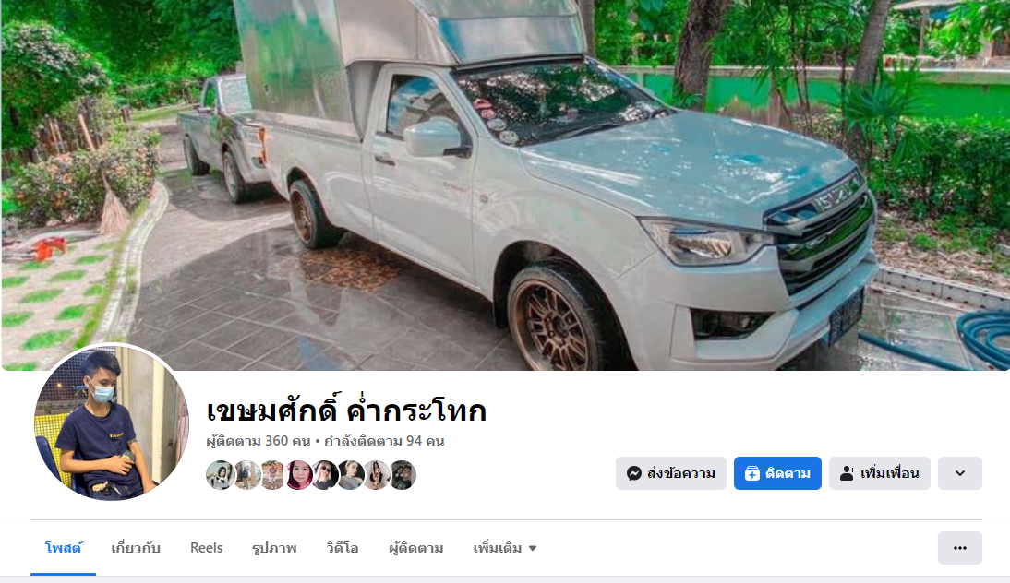Open the Reels tab
This screenshot has width=1010, height=583.
click(206, 548)
